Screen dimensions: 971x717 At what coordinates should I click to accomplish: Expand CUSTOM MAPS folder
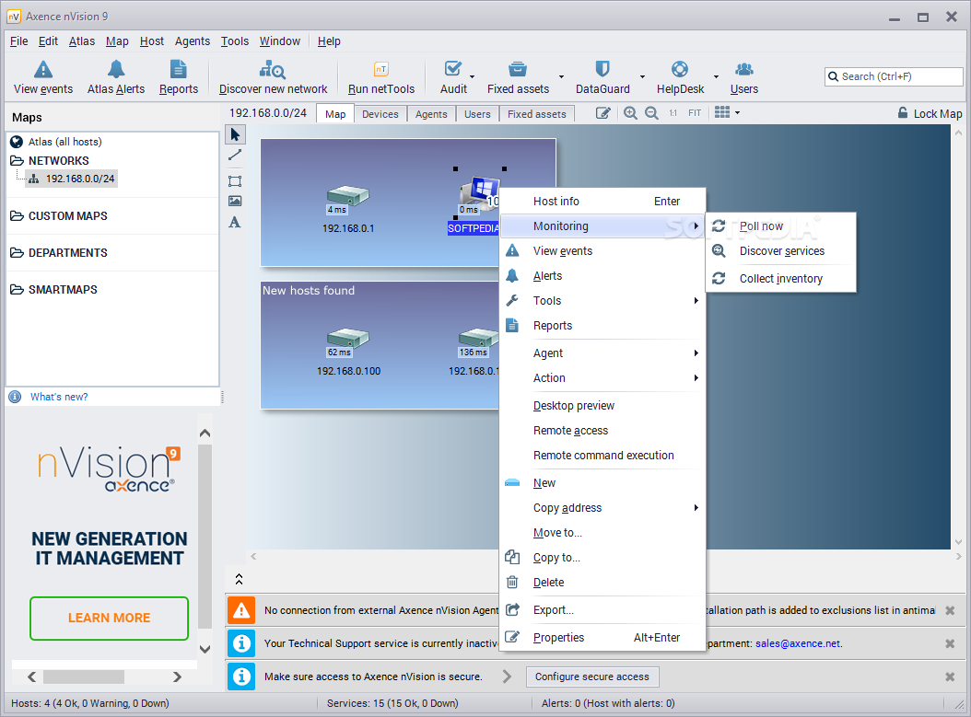pyautogui.click(x=17, y=216)
